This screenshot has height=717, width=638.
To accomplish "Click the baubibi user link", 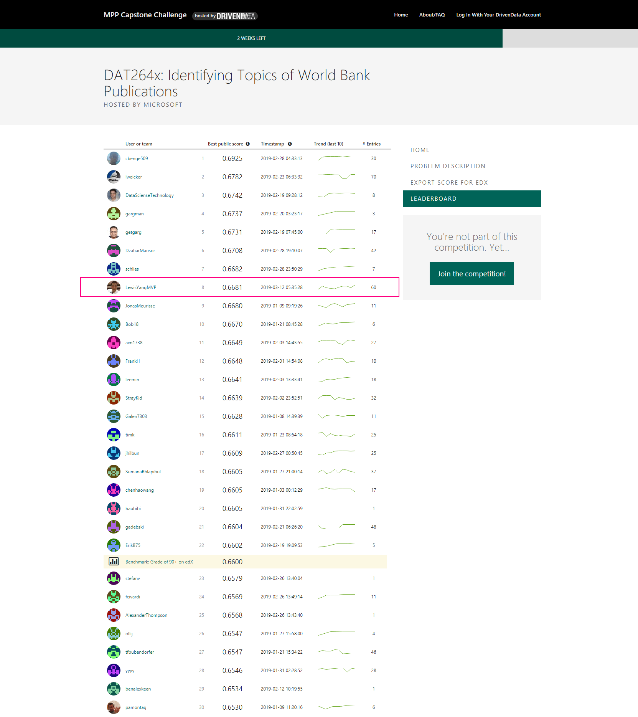I will (133, 509).
